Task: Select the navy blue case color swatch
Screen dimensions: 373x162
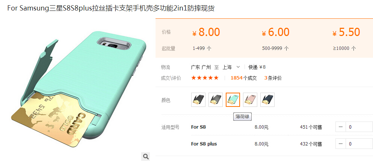Action: [267, 100]
